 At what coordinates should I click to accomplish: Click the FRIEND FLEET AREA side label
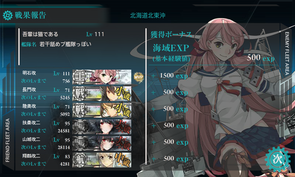click(x=7, y=140)
